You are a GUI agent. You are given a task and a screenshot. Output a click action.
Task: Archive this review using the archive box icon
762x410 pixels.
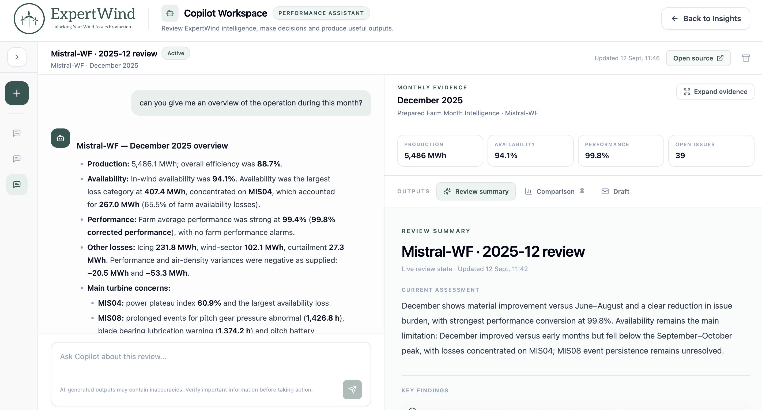[746, 58]
